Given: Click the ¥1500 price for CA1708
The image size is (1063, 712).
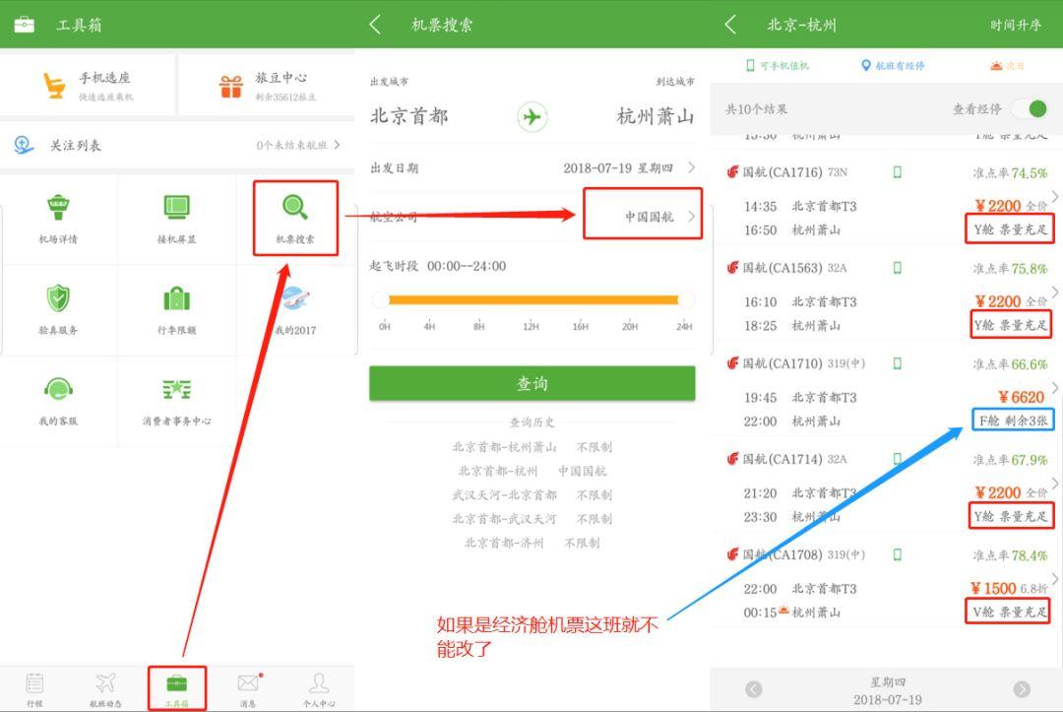Looking at the screenshot, I should point(993,589).
